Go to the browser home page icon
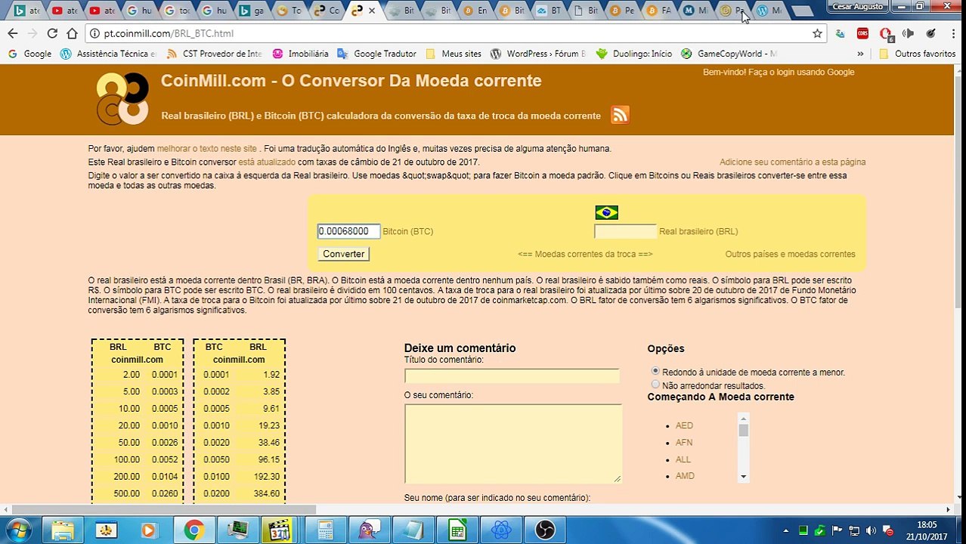The width and height of the screenshot is (966, 544). [72, 33]
